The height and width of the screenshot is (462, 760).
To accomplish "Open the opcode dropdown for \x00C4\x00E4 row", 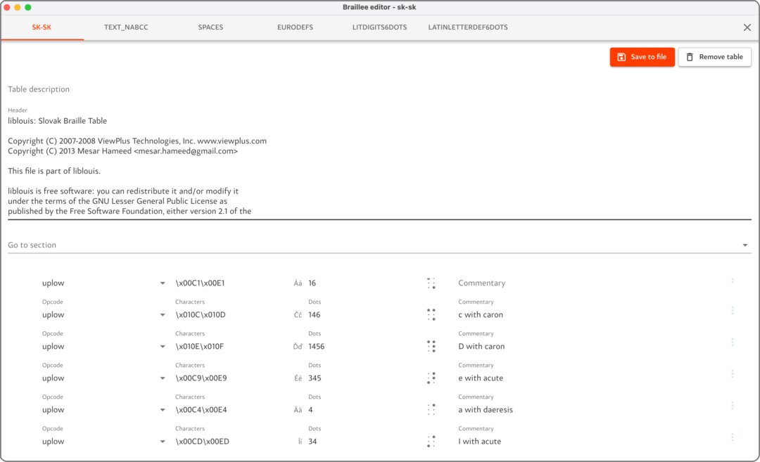I will pos(163,410).
